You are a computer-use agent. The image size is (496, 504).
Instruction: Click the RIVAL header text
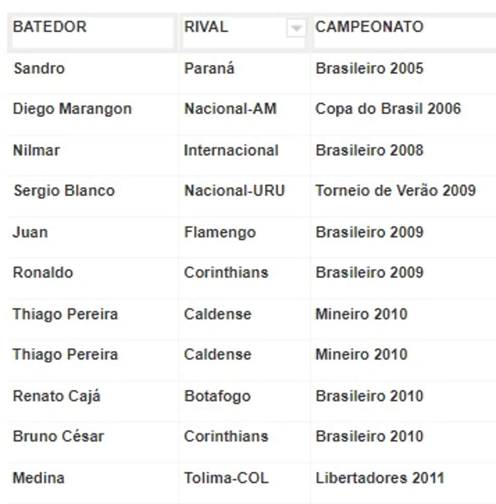coord(206,27)
